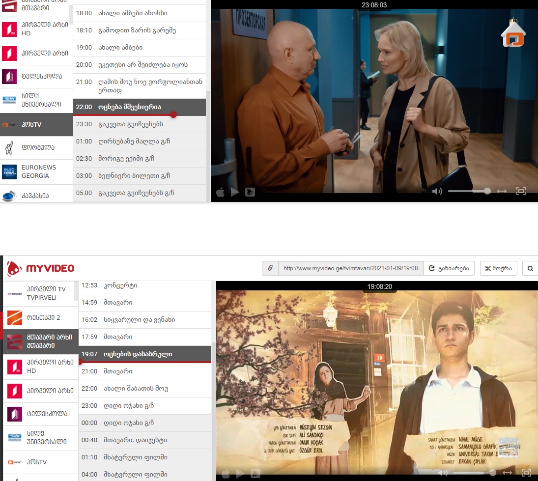Click the ფორმულა channel logo
This screenshot has width=538, height=481.
(9, 147)
